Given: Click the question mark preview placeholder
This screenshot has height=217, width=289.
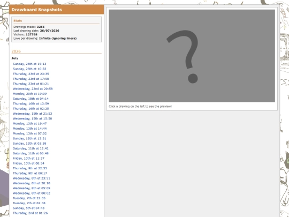Looking at the screenshot, I should [192, 56].
